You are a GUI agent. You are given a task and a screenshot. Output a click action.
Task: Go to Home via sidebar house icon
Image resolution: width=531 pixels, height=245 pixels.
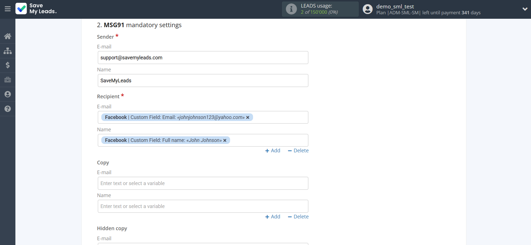coord(8,36)
